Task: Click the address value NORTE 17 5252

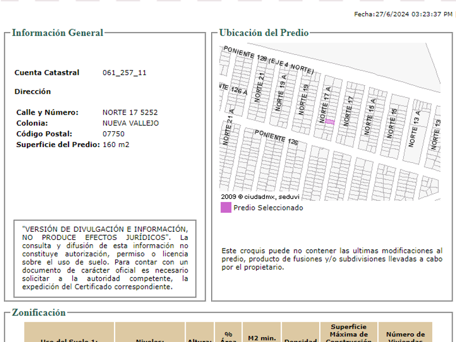Action: [130, 112]
